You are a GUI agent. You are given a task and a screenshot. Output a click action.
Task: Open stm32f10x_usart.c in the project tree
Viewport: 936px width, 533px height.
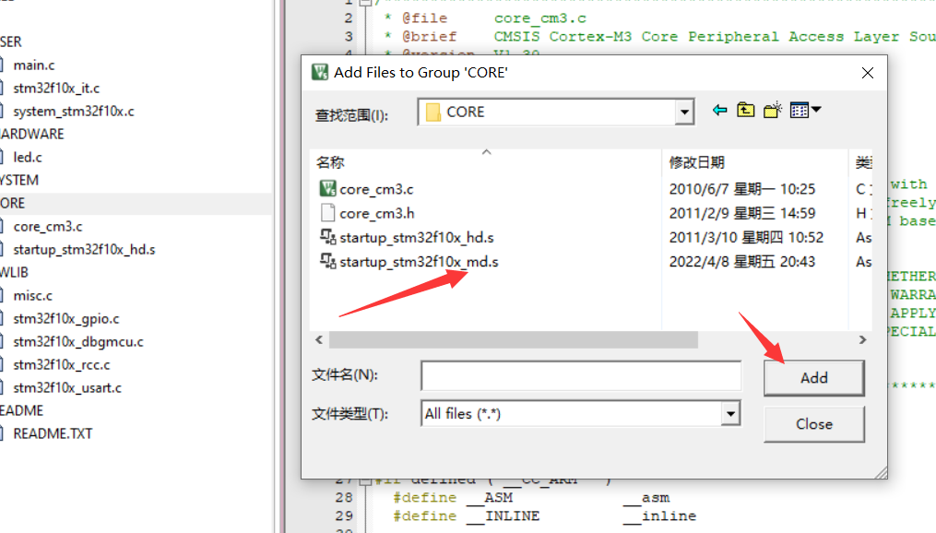tap(67, 388)
